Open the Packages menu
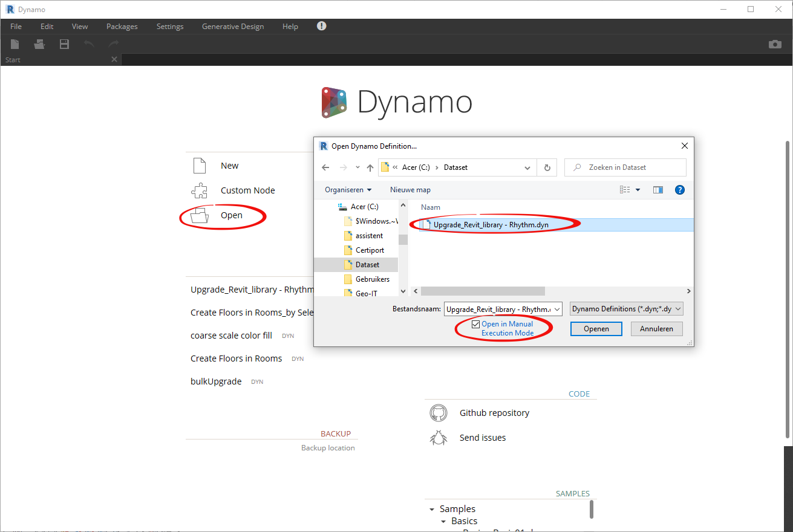Viewport: 793px width, 532px height. coord(122,27)
